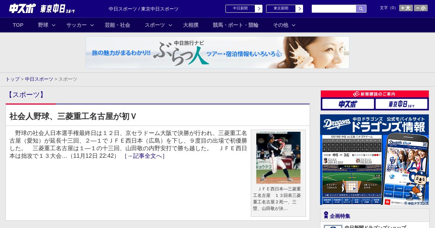
Task: Open the スポーツ navigation menu
Action: (155, 25)
